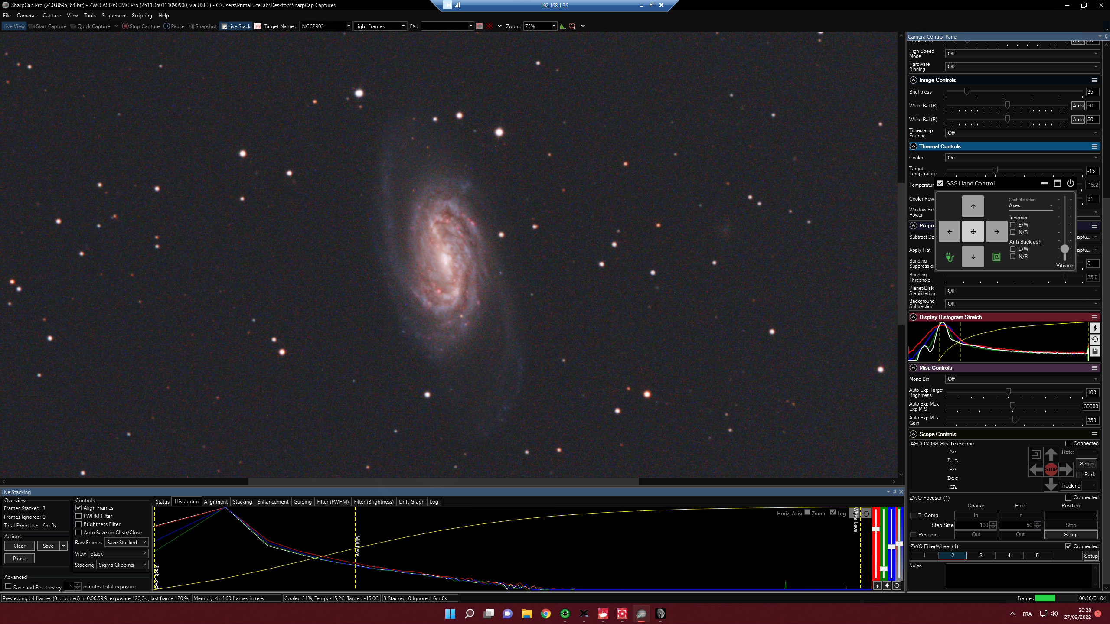Screen dimensions: 1110x624
Task: Switch to the Enhancement tab
Action: (x=273, y=502)
